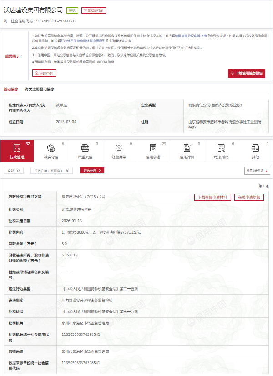Click the 存续 status tag

click(x=72, y=10)
